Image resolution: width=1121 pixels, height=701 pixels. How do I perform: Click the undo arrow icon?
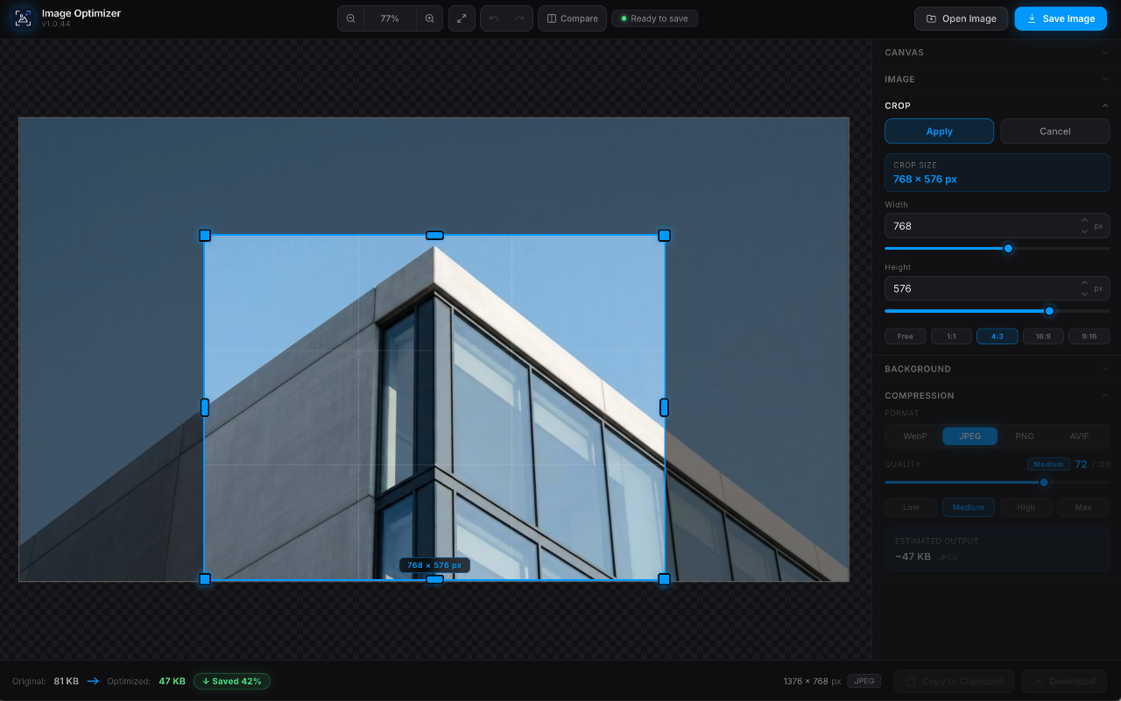pyautogui.click(x=494, y=18)
